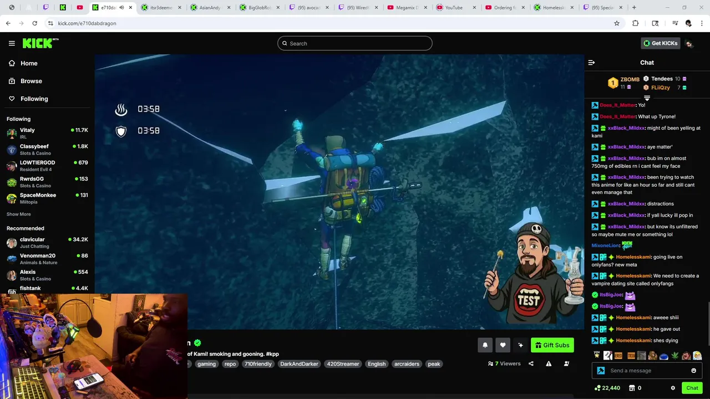Image resolution: width=710 pixels, height=399 pixels.
Task: Click the share icon beside viewer count
Action: tap(531, 364)
